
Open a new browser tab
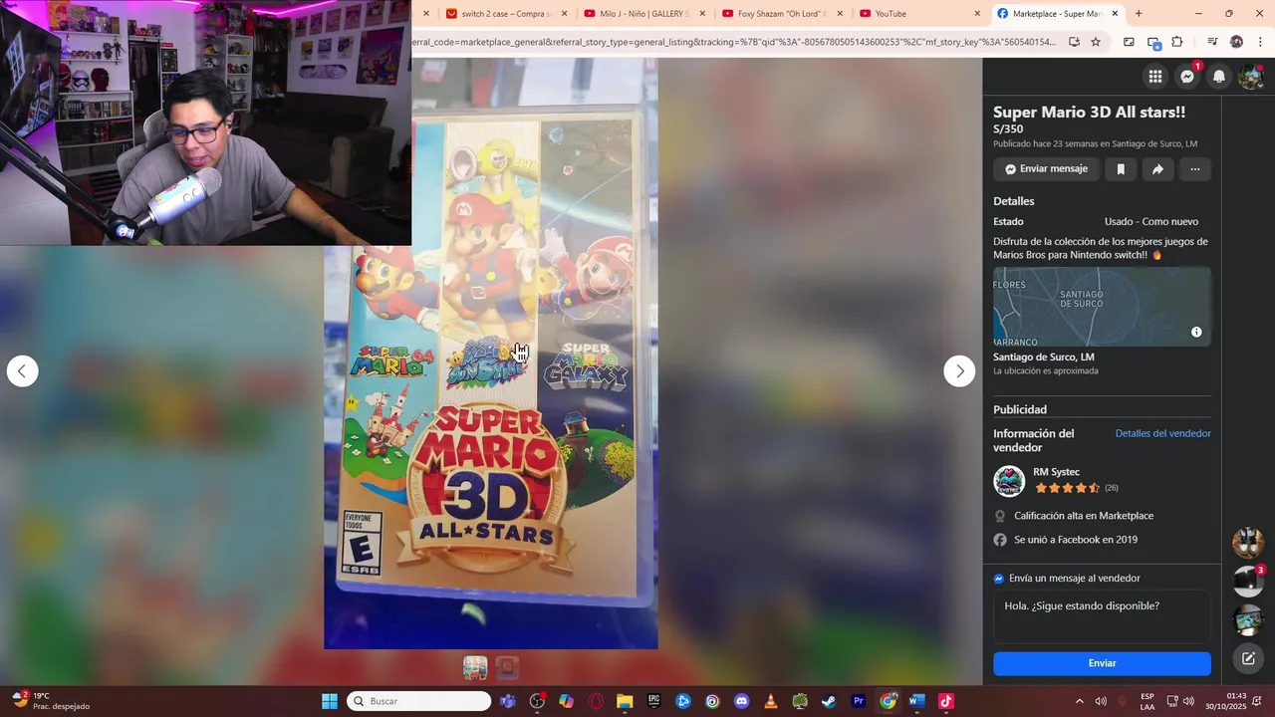[1139, 14]
